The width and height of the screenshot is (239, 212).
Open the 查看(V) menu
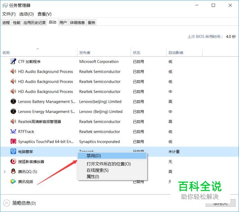coord(45,14)
